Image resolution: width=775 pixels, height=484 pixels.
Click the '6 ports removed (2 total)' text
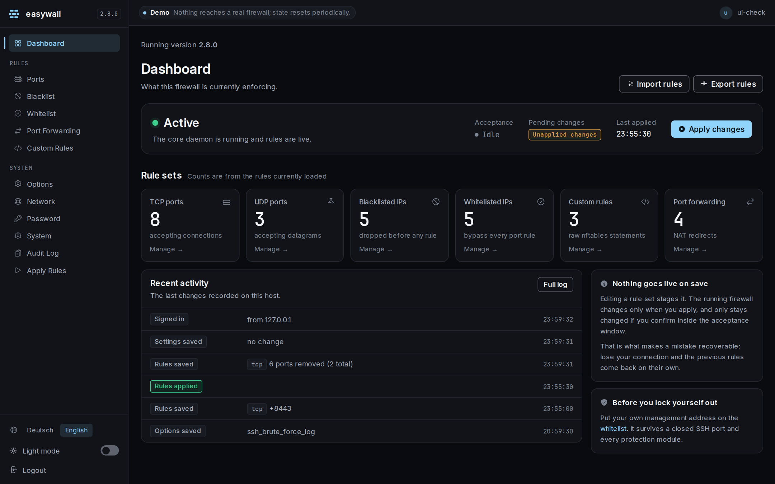[311, 364]
